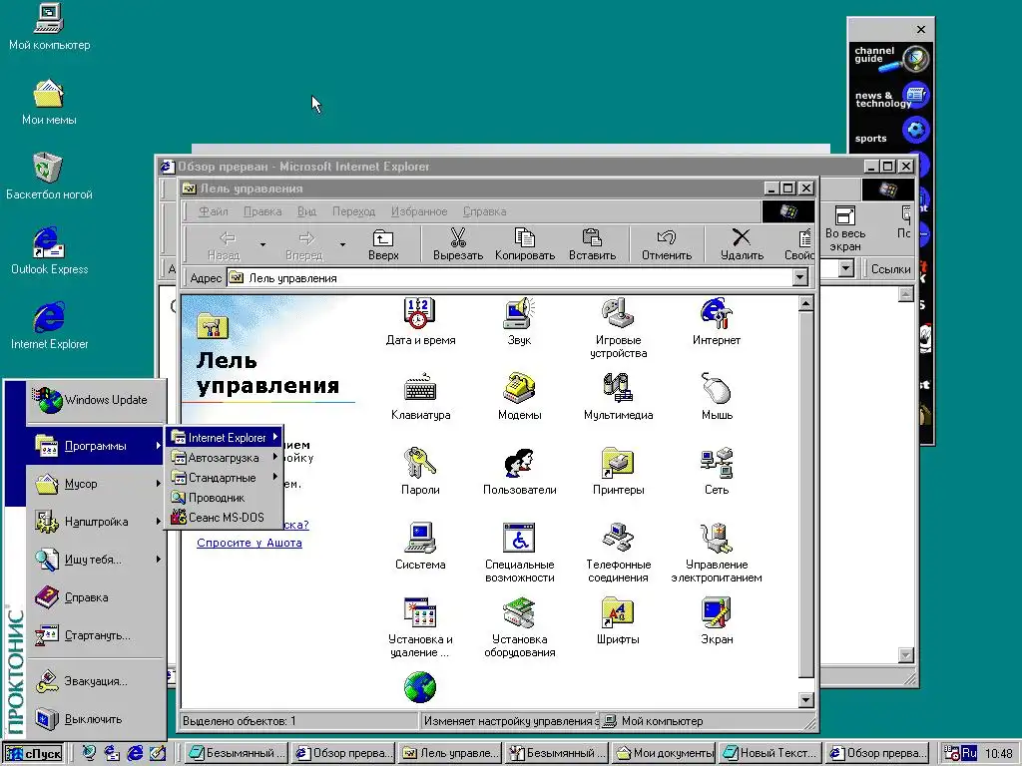1022x766 pixels.
Task: Click the Вставить paste toolbar button
Action: click(592, 244)
